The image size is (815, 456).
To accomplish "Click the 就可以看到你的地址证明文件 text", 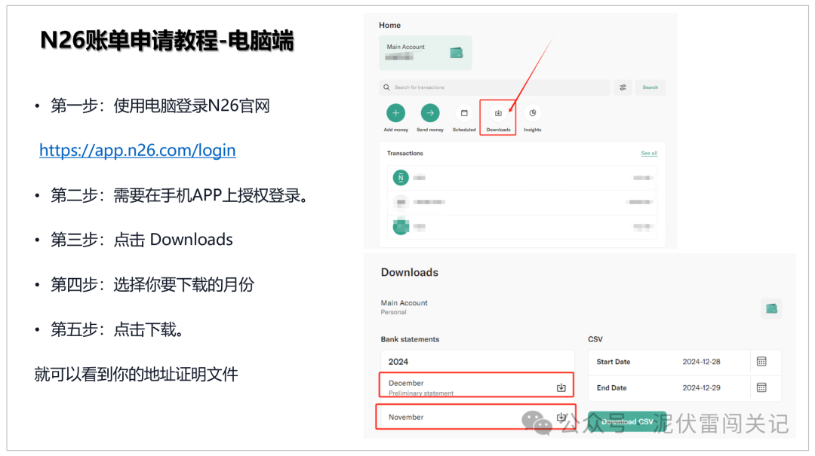I will coord(136,374).
